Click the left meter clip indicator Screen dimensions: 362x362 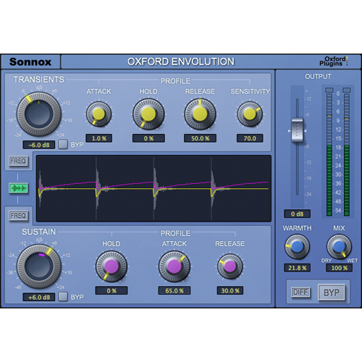tap(329, 90)
